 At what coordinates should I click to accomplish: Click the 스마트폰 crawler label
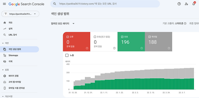[x=179, y=23]
